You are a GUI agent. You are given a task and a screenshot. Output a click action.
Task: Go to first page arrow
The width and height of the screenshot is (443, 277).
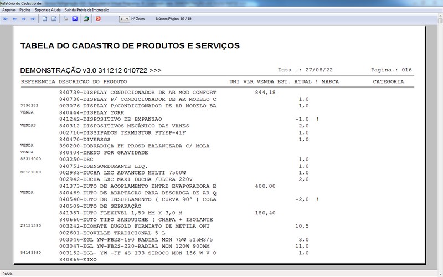pyautogui.click(x=5, y=19)
